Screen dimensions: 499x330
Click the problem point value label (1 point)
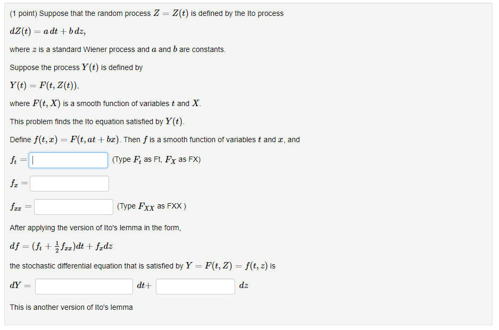[22, 13]
